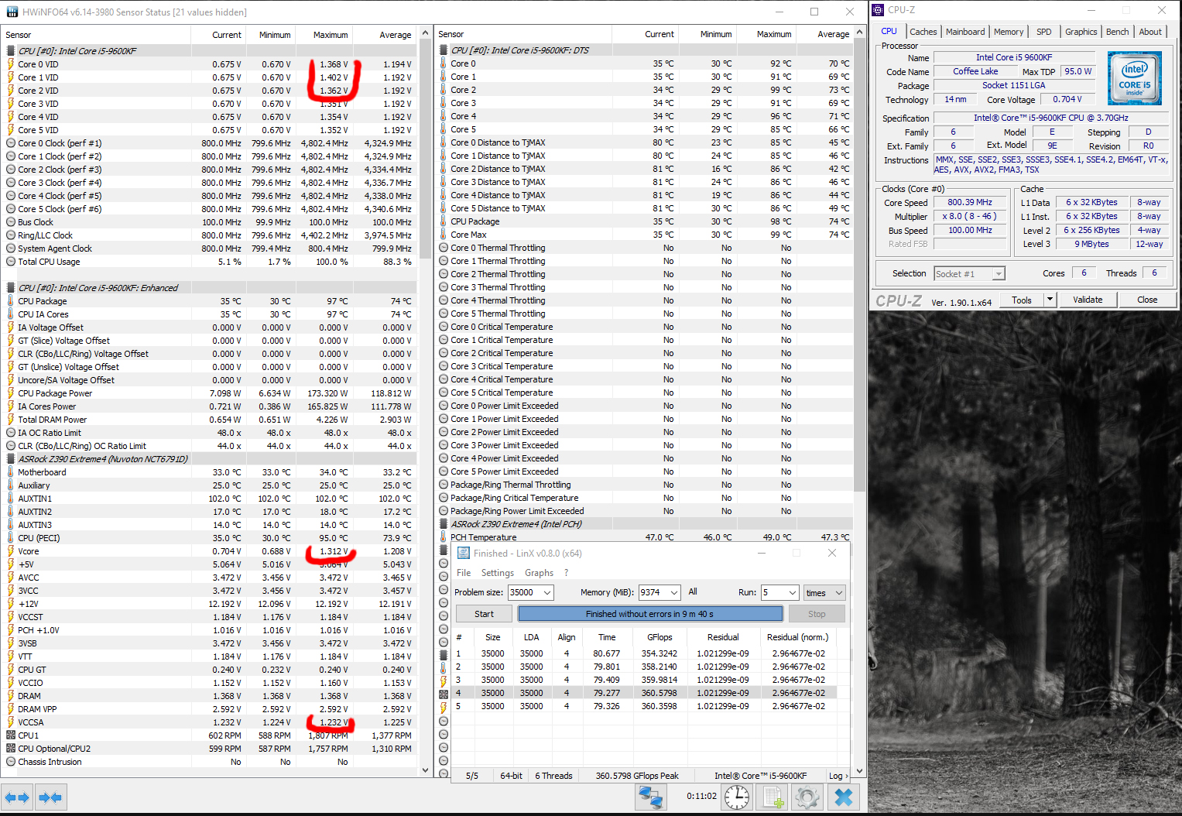Switch to the Memory tab in CPU-Z
The width and height of the screenshot is (1182, 816).
(x=1009, y=32)
